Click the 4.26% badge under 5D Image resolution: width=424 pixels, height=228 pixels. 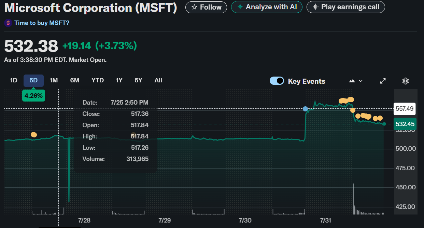(33, 96)
